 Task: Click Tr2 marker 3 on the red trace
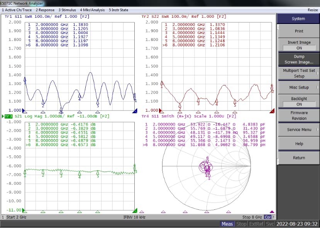(x=198, y=102)
